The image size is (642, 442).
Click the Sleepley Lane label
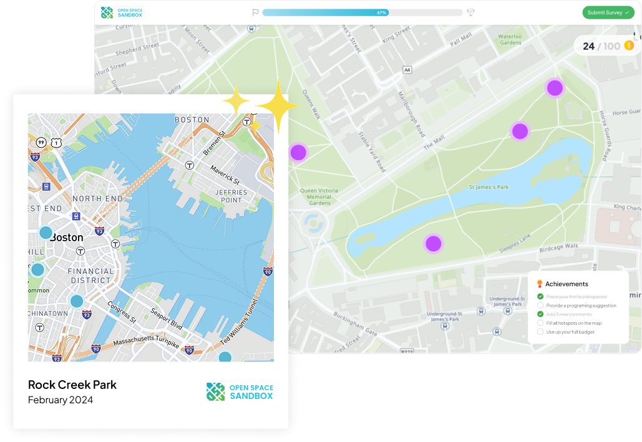(515, 244)
